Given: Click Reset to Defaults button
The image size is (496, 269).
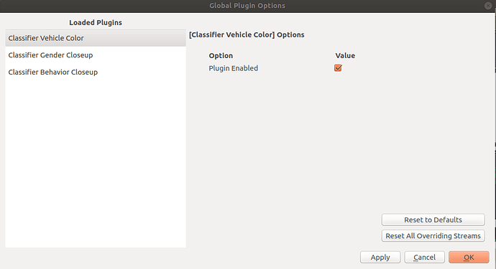Looking at the screenshot, I should pos(433,220).
